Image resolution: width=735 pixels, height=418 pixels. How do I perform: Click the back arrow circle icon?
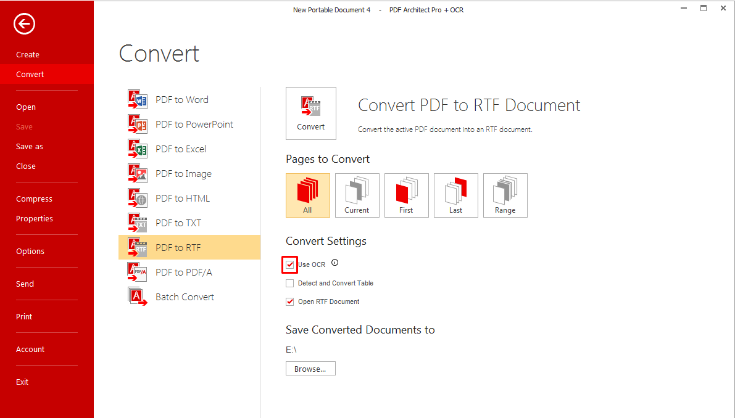[24, 24]
